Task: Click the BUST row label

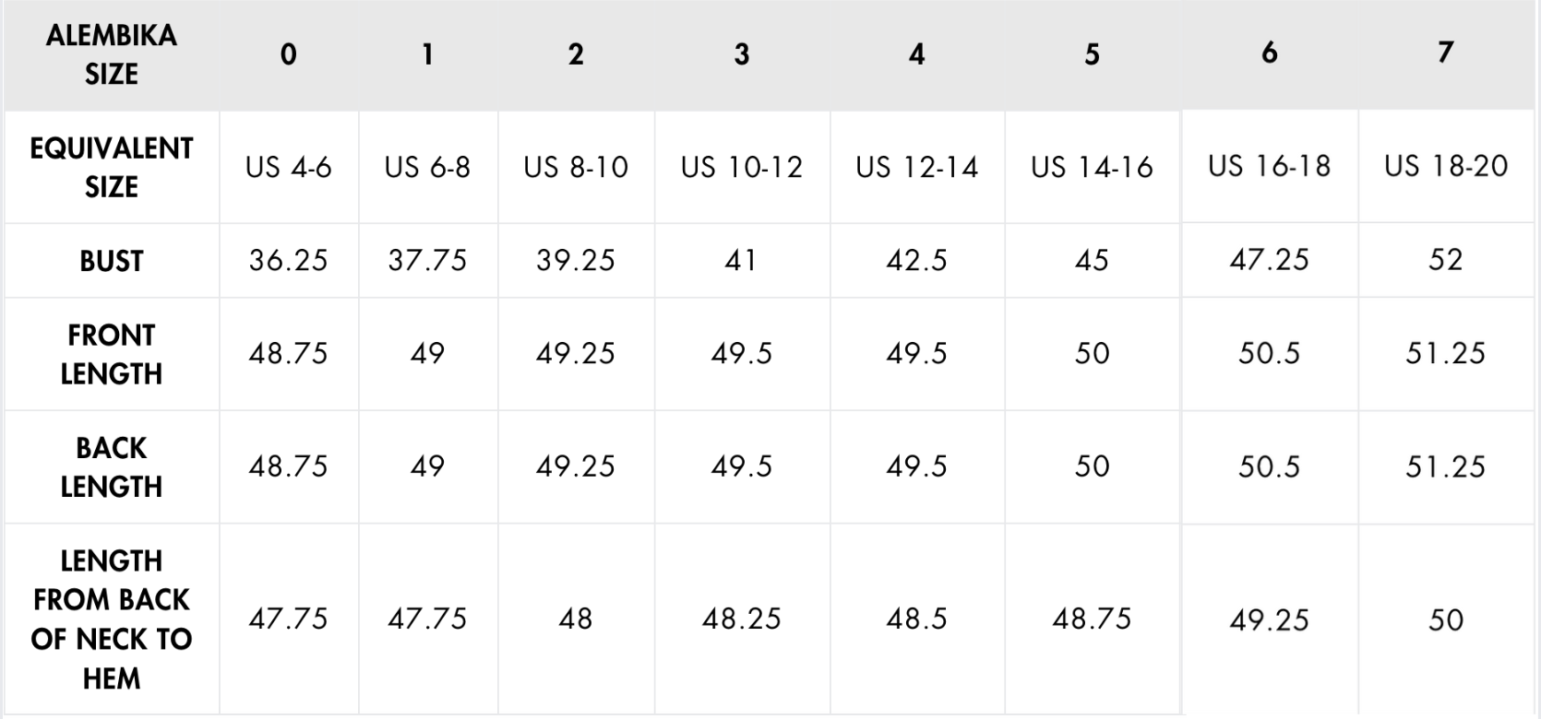Action: coord(112,261)
